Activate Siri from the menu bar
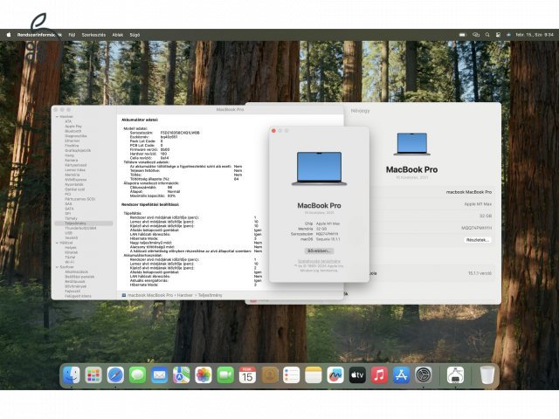 point(508,35)
